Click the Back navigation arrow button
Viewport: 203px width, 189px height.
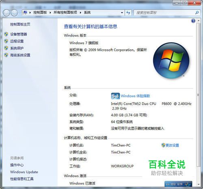pyautogui.click(x=6, y=13)
